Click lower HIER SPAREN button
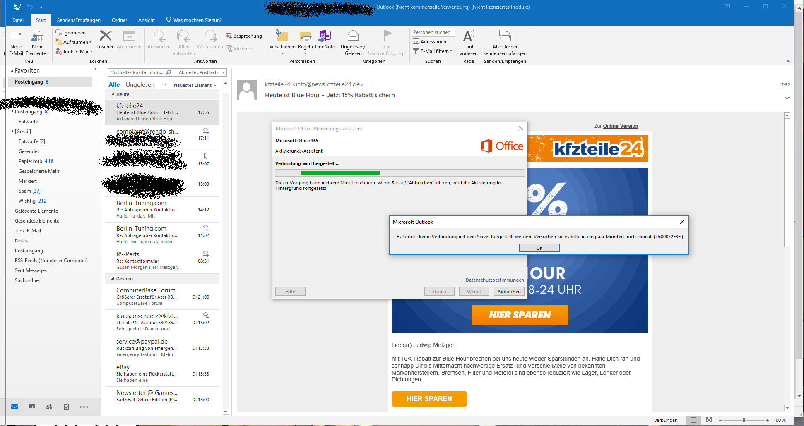Image resolution: width=804 pixels, height=426 pixels. (x=429, y=399)
